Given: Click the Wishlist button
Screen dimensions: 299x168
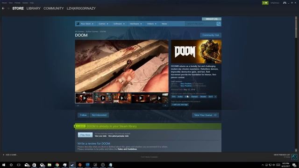Looking at the screenshot, I should click(212, 19).
